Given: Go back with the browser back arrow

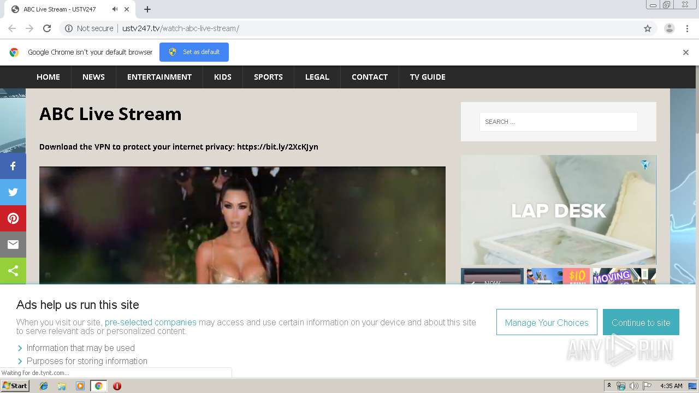Looking at the screenshot, I should 12,28.
